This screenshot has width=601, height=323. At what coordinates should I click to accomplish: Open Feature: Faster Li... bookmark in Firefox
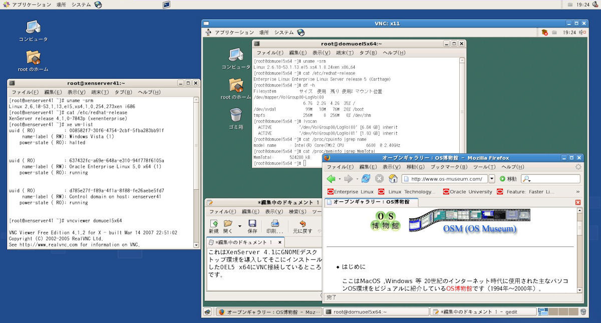[x=526, y=192]
